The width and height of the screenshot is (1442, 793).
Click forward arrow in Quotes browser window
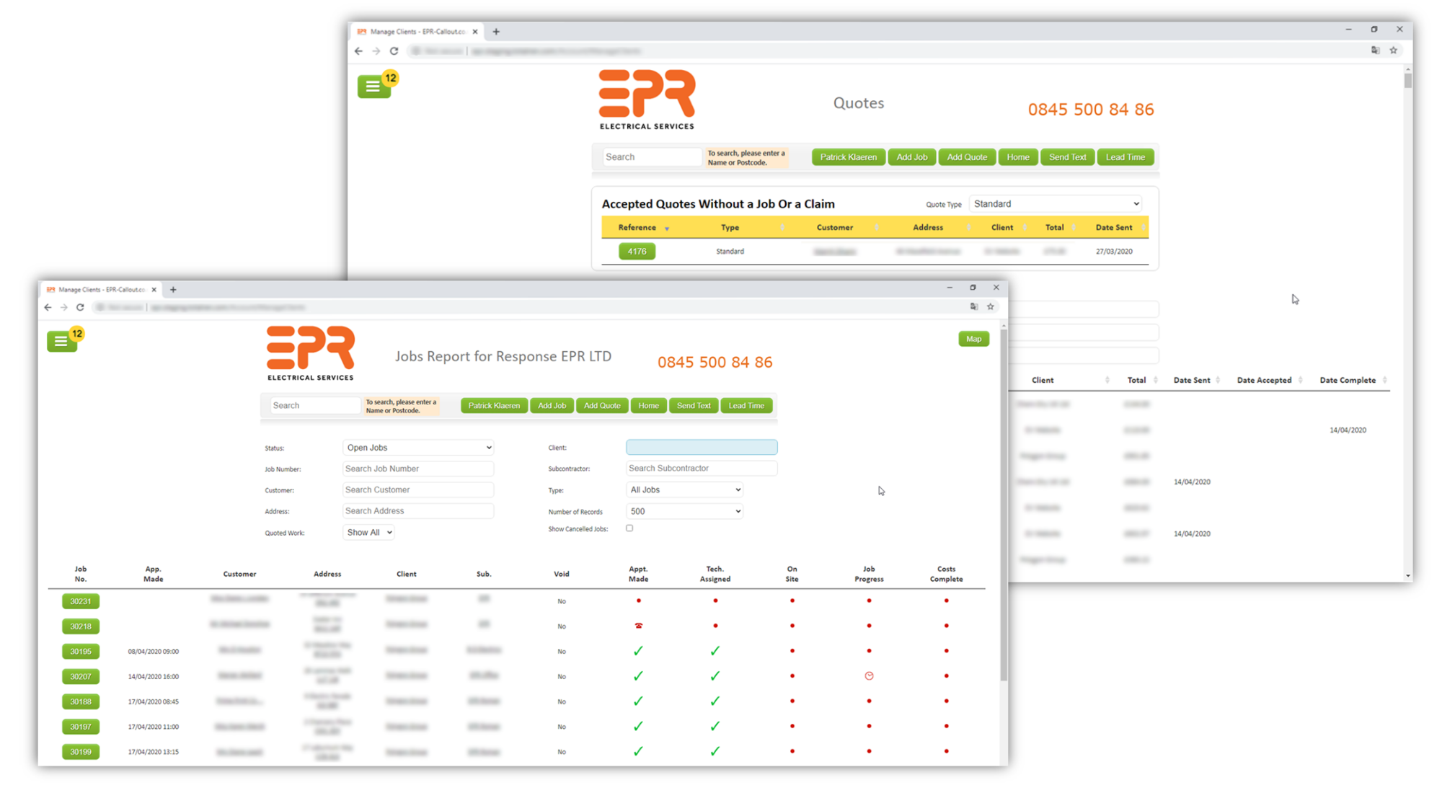[376, 51]
